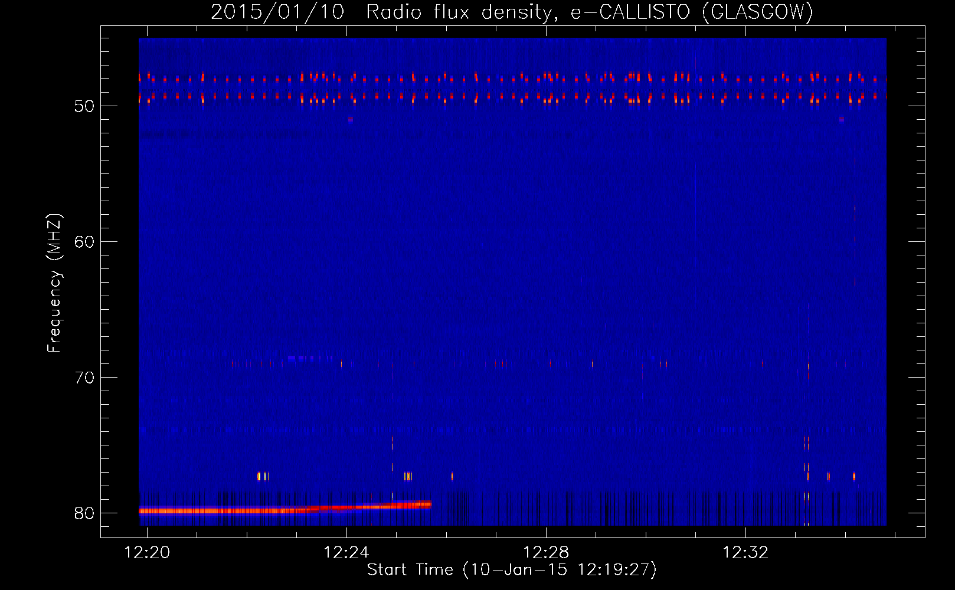Click the bright red emission band near 80 MHz
This screenshot has height=590, width=955.
(285, 508)
